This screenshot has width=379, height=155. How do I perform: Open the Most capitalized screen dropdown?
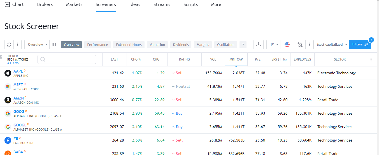pos(331,45)
